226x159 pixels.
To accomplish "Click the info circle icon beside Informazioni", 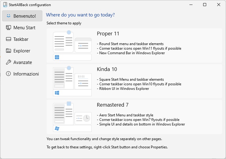I will 8,74.
